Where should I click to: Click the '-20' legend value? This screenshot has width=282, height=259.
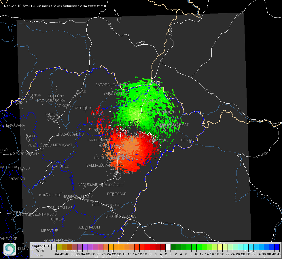pos(119,254)
